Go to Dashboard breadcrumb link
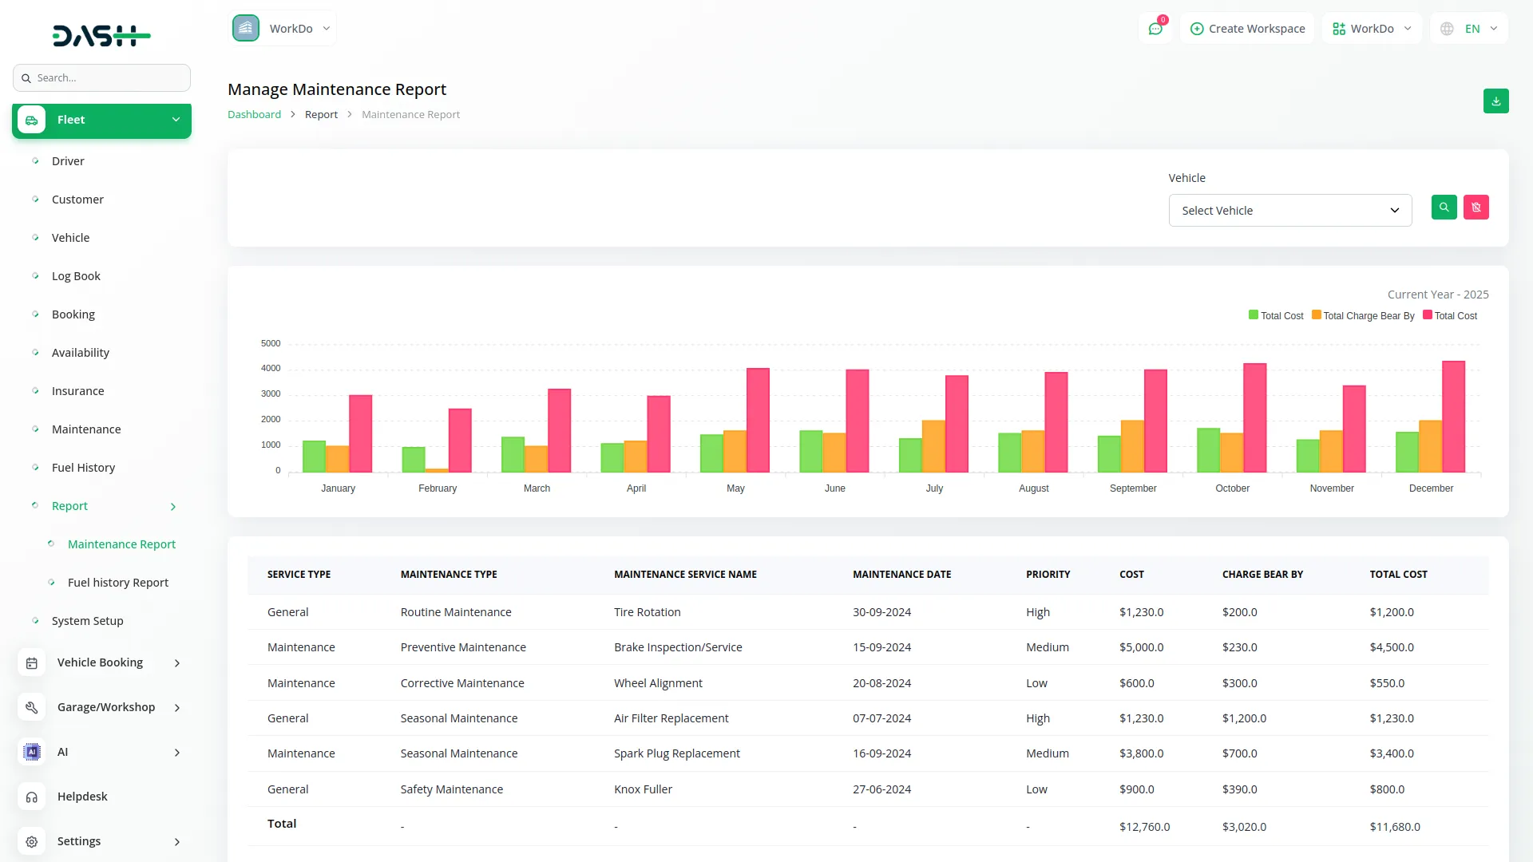 tap(254, 115)
